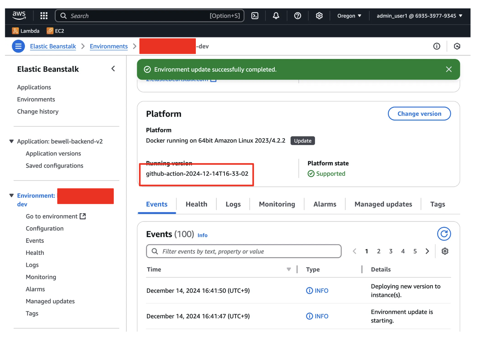Click the INFO icon for 16:41:50 event
Screen dimensions: 478x340
coord(309,290)
